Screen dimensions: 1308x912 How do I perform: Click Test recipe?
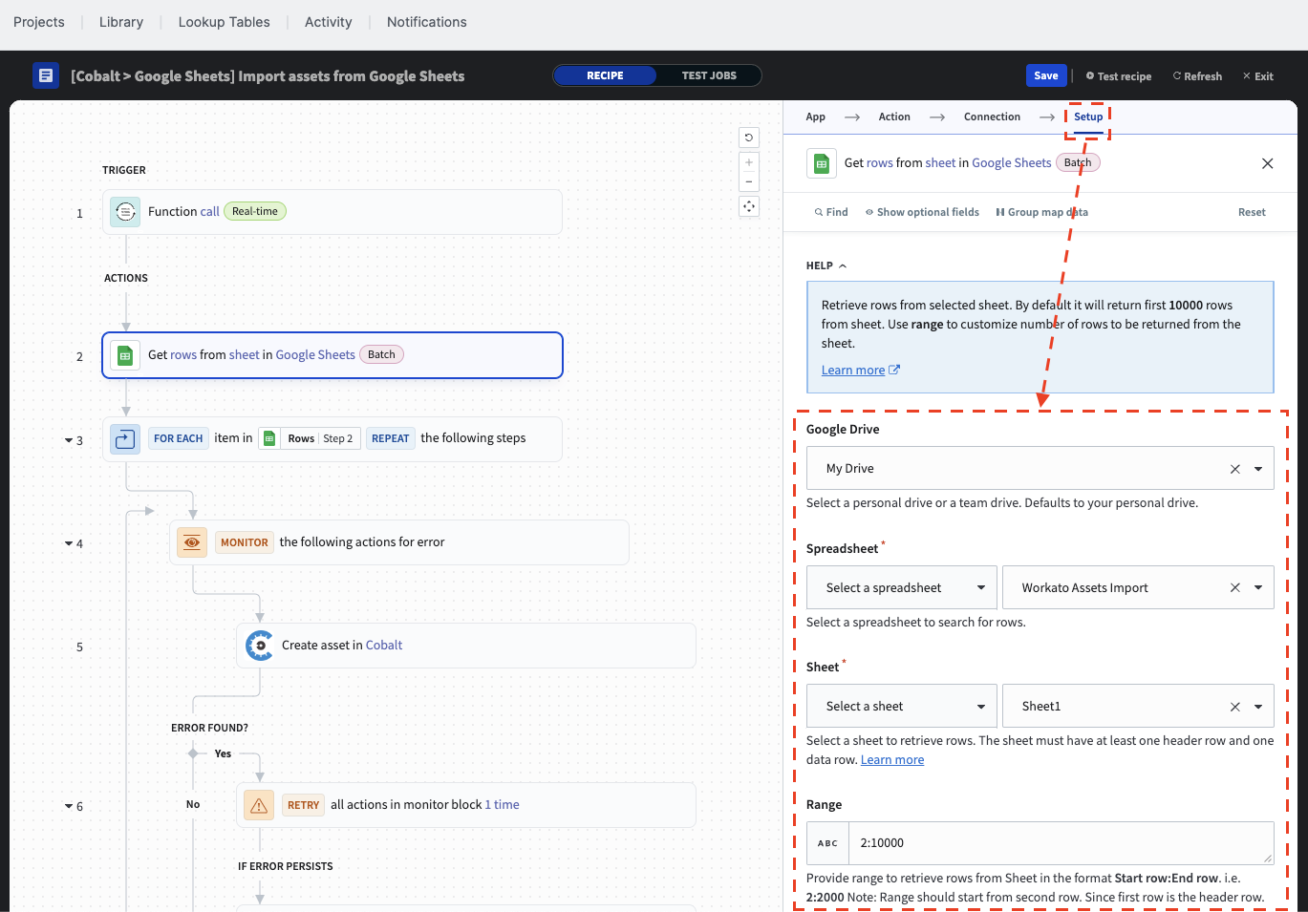[1118, 76]
